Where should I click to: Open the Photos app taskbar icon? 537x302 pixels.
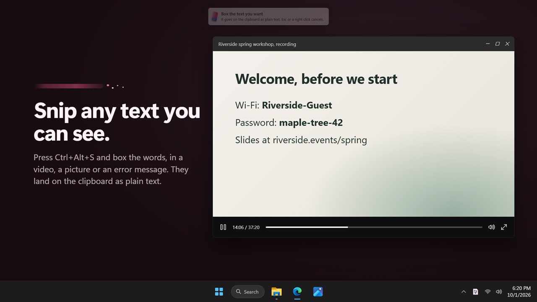[x=318, y=292]
